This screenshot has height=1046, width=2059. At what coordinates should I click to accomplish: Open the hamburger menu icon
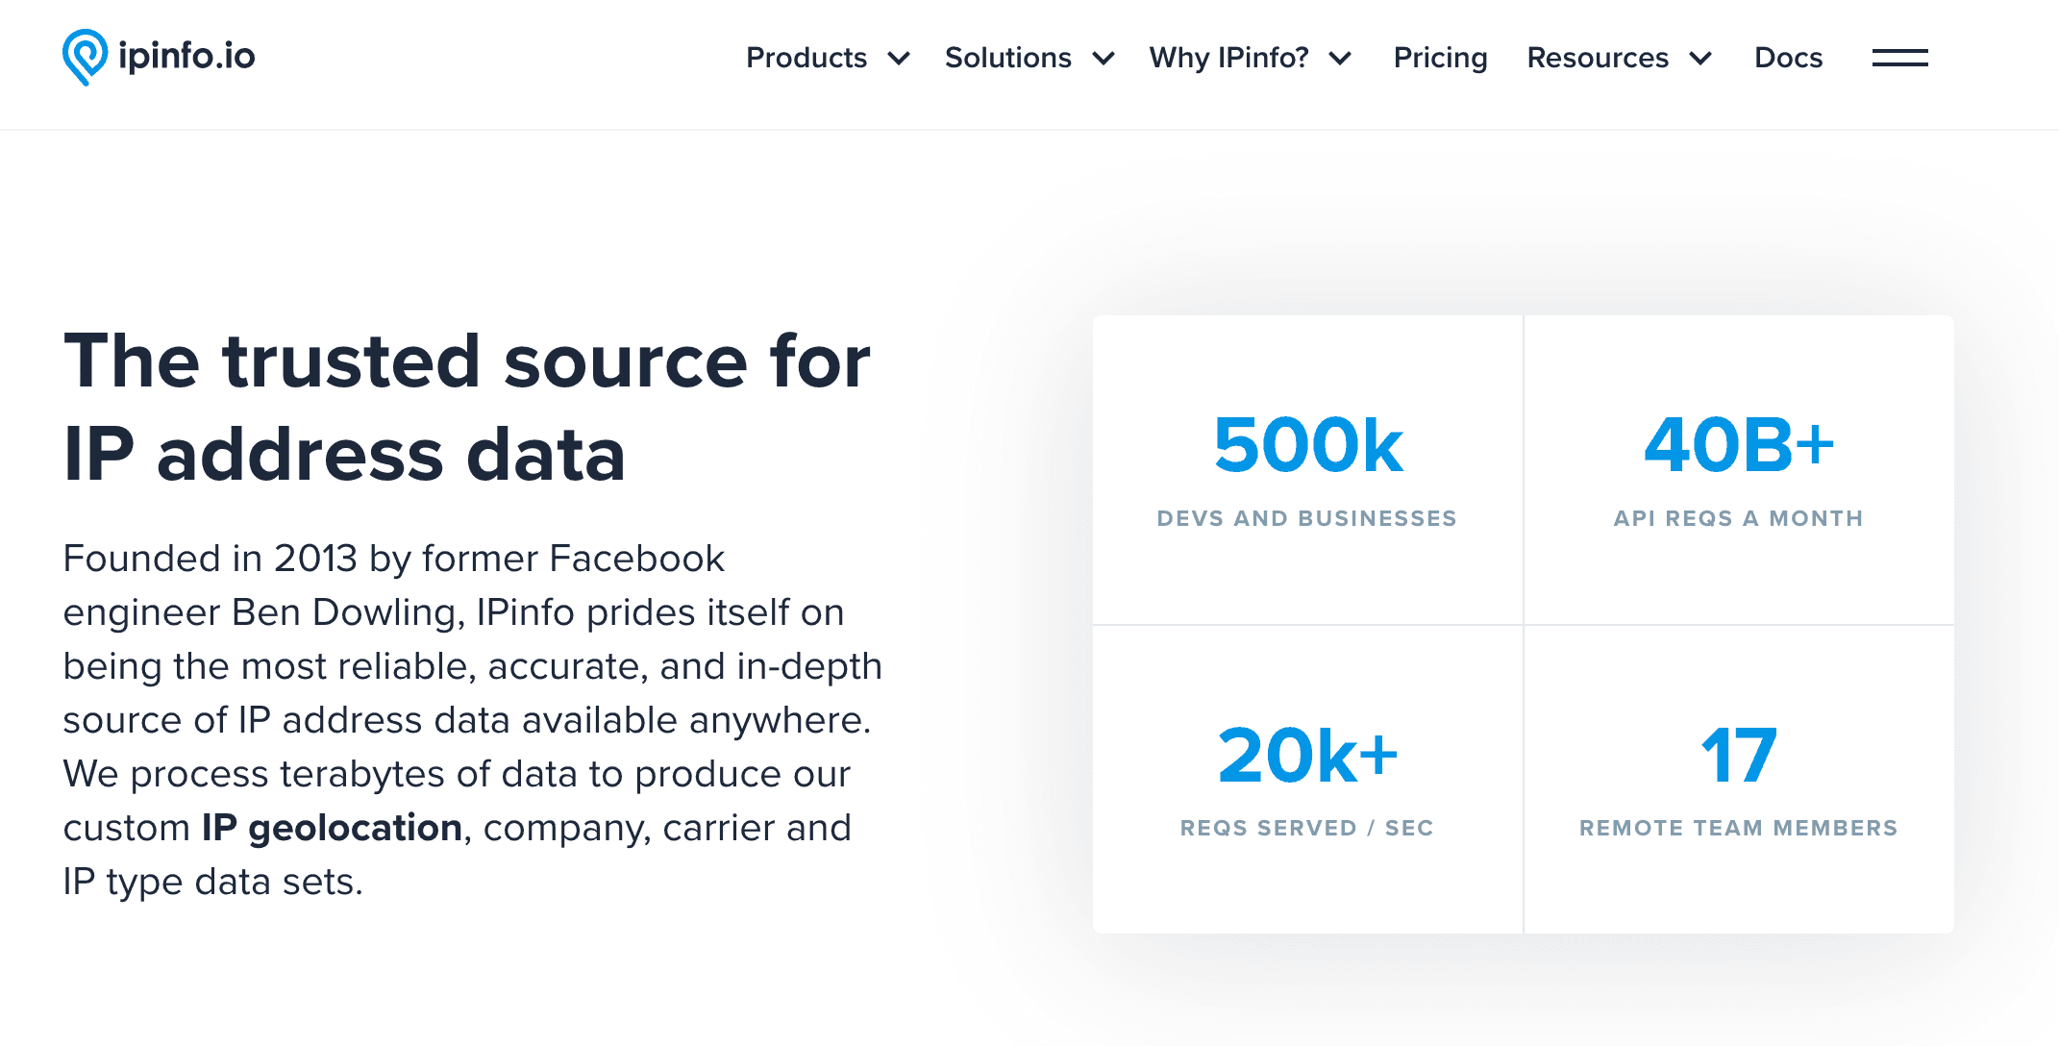tap(1899, 58)
